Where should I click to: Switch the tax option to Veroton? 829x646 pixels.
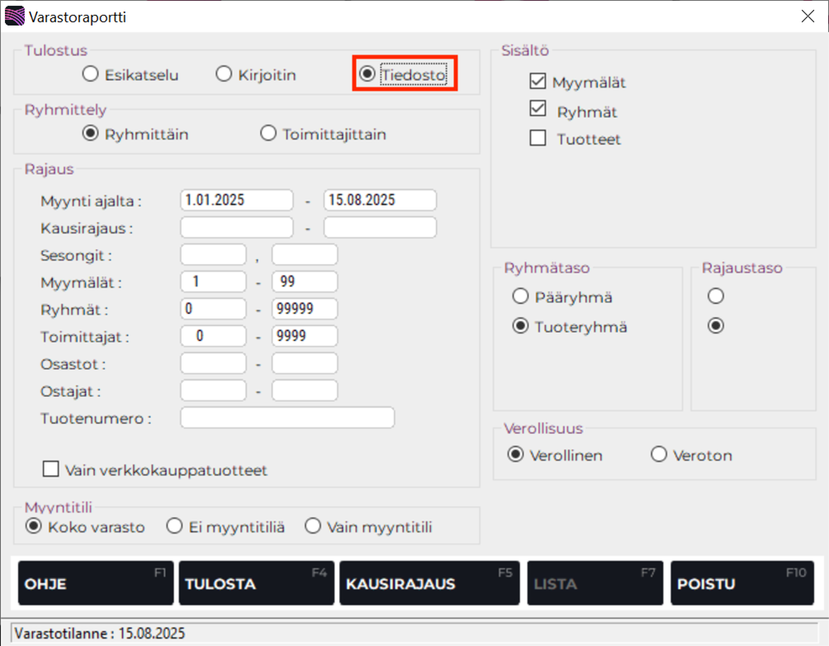(x=659, y=454)
